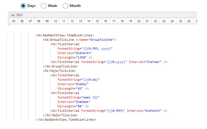Viewport: 207px width, 129px height.
Task: Click day 08 in the time ruler
Action: pos(39,21)
